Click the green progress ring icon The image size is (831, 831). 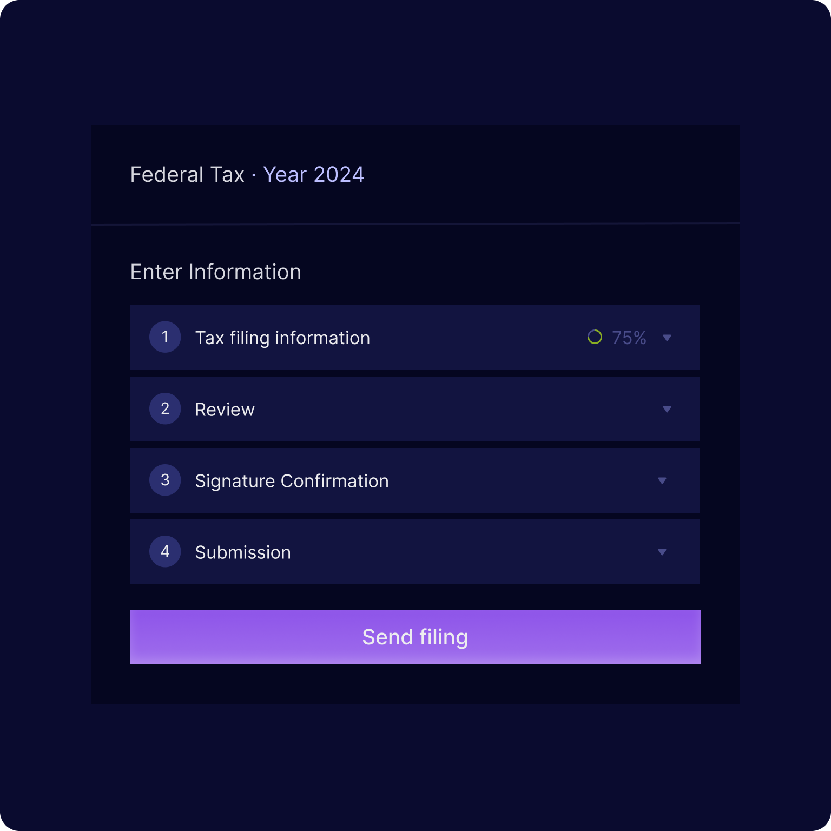595,337
